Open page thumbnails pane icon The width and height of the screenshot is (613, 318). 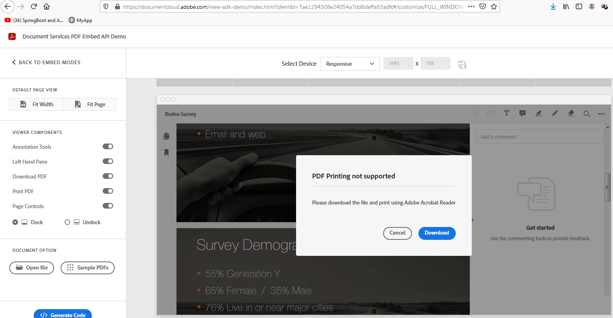point(166,136)
